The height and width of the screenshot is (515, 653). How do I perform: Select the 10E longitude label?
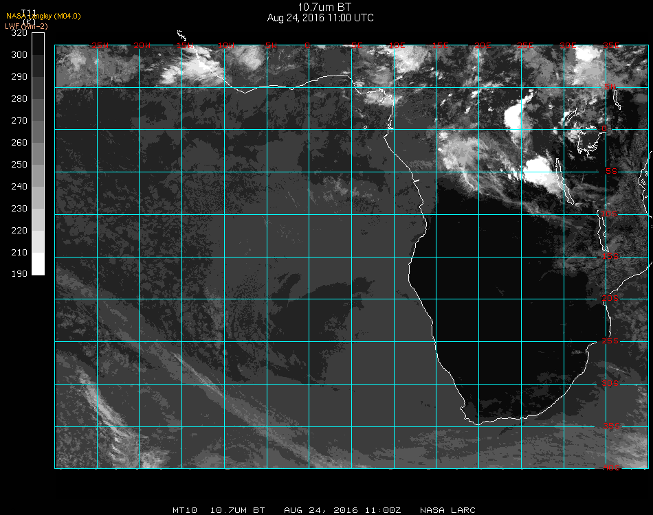397,45
